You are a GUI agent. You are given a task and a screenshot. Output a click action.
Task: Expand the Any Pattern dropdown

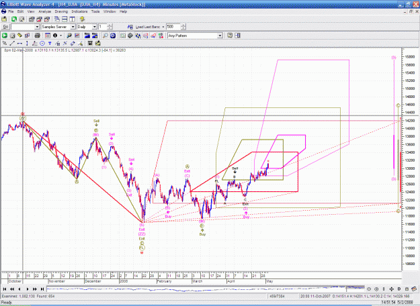[220, 36]
